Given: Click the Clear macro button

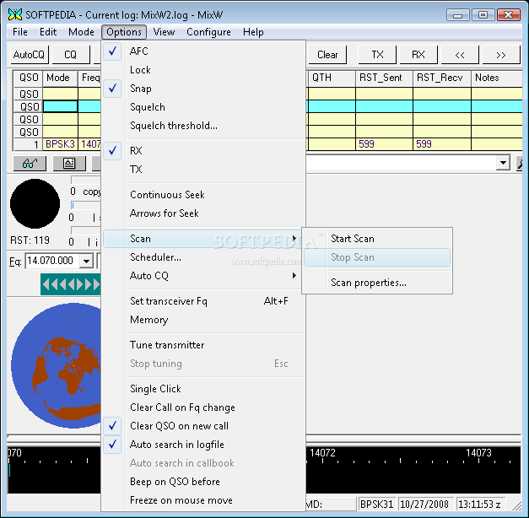Looking at the screenshot, I should [x=327, y=55].
